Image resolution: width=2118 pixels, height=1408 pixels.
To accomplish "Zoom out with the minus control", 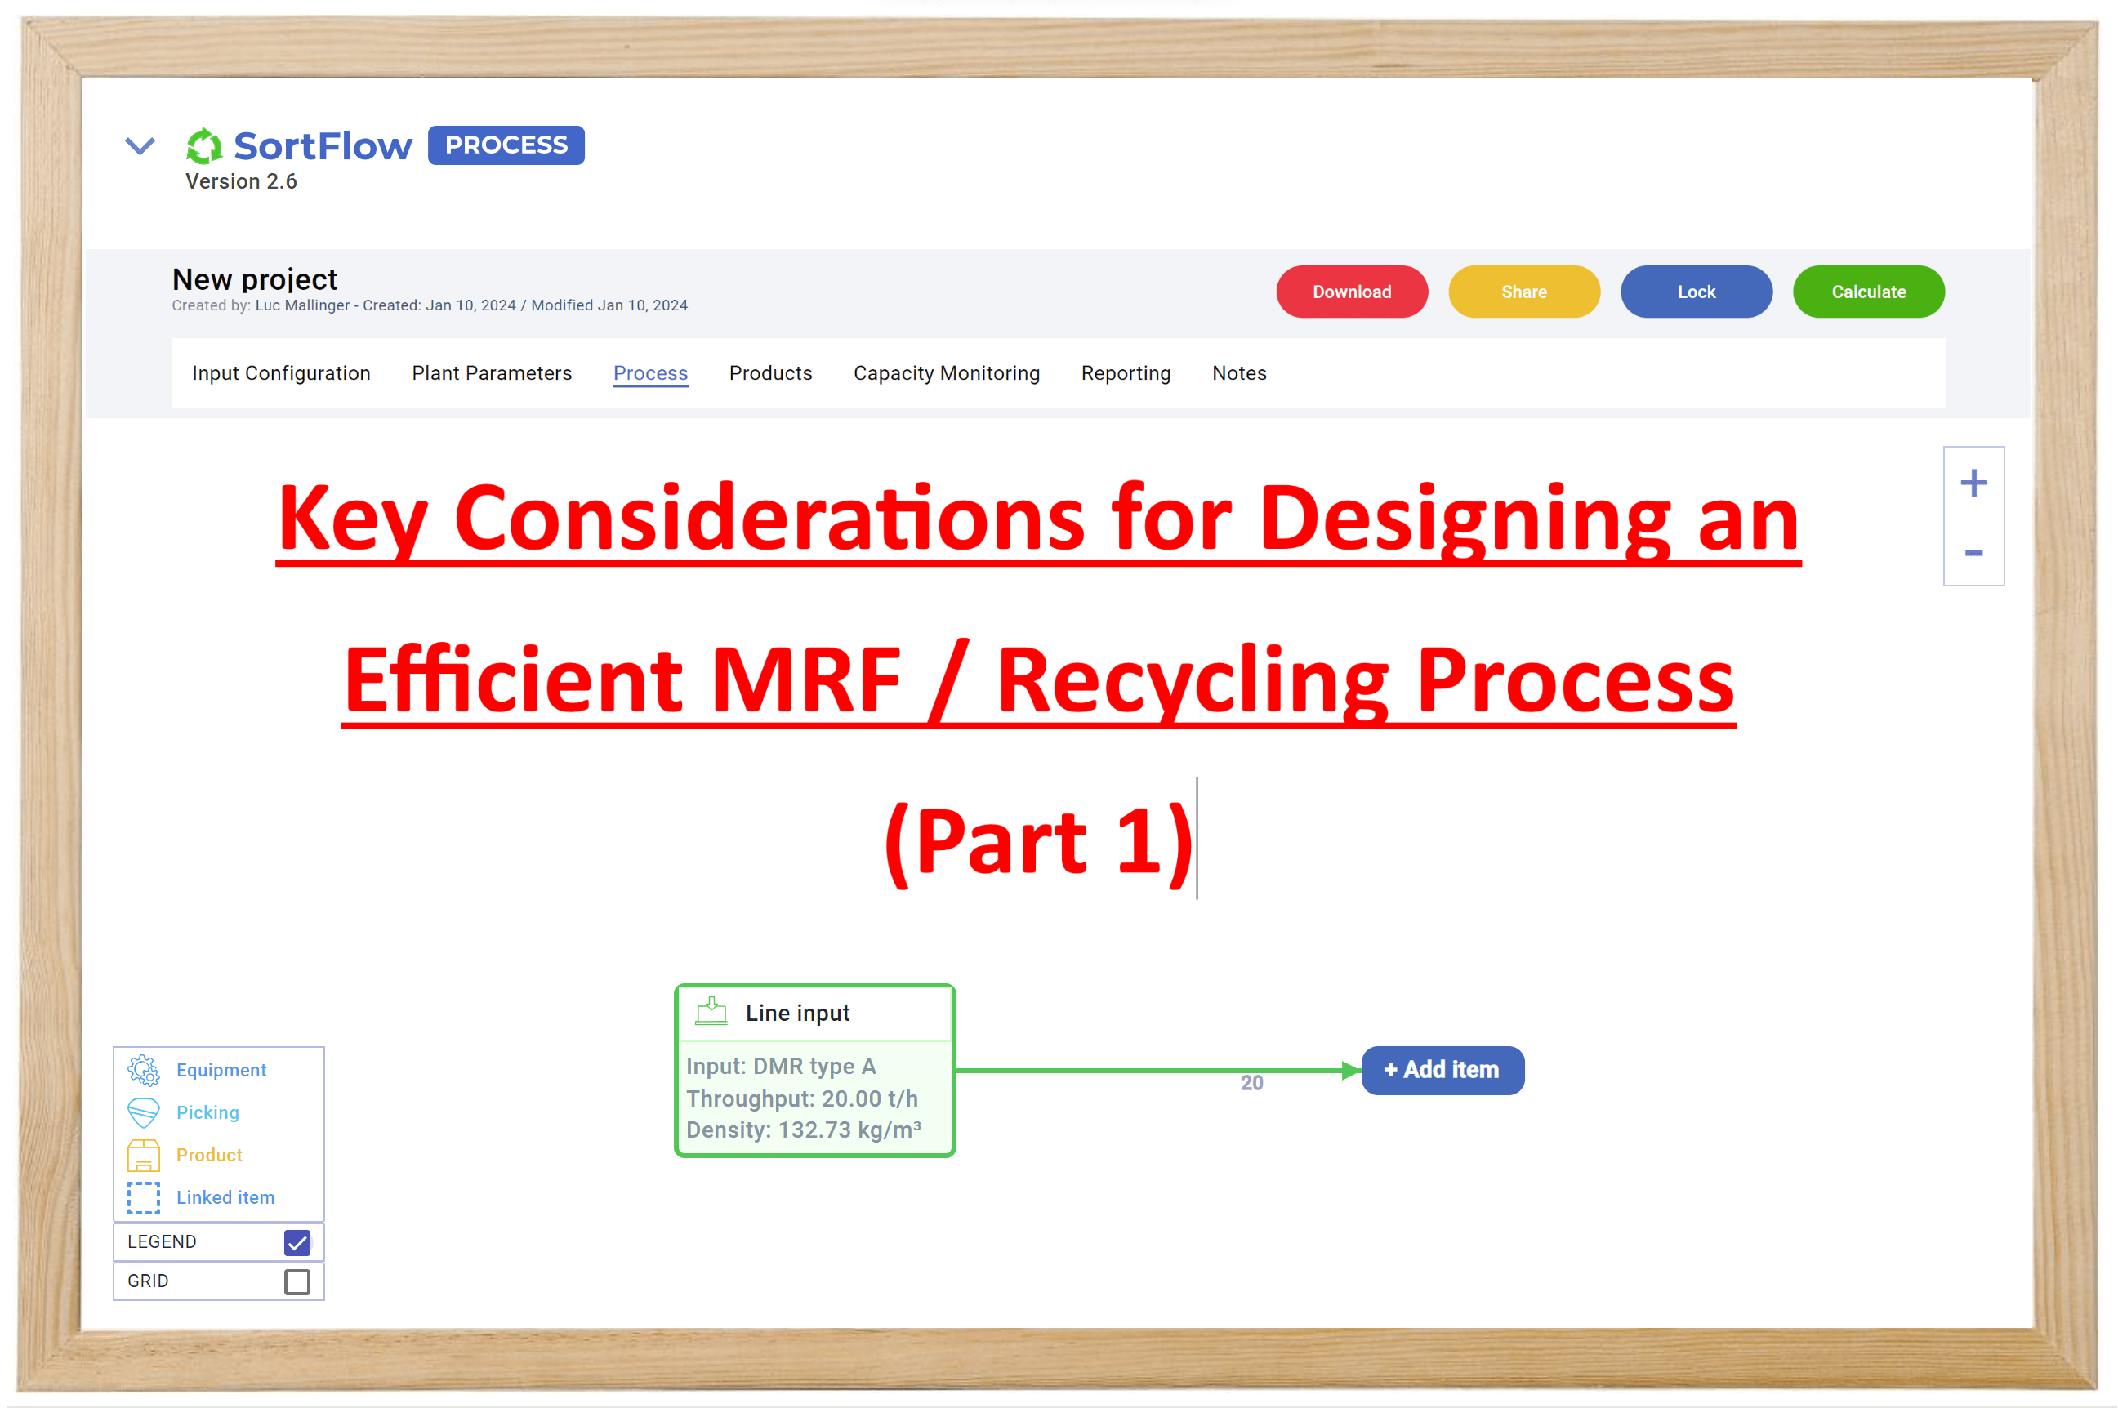I will click(x=1974, y=554).
